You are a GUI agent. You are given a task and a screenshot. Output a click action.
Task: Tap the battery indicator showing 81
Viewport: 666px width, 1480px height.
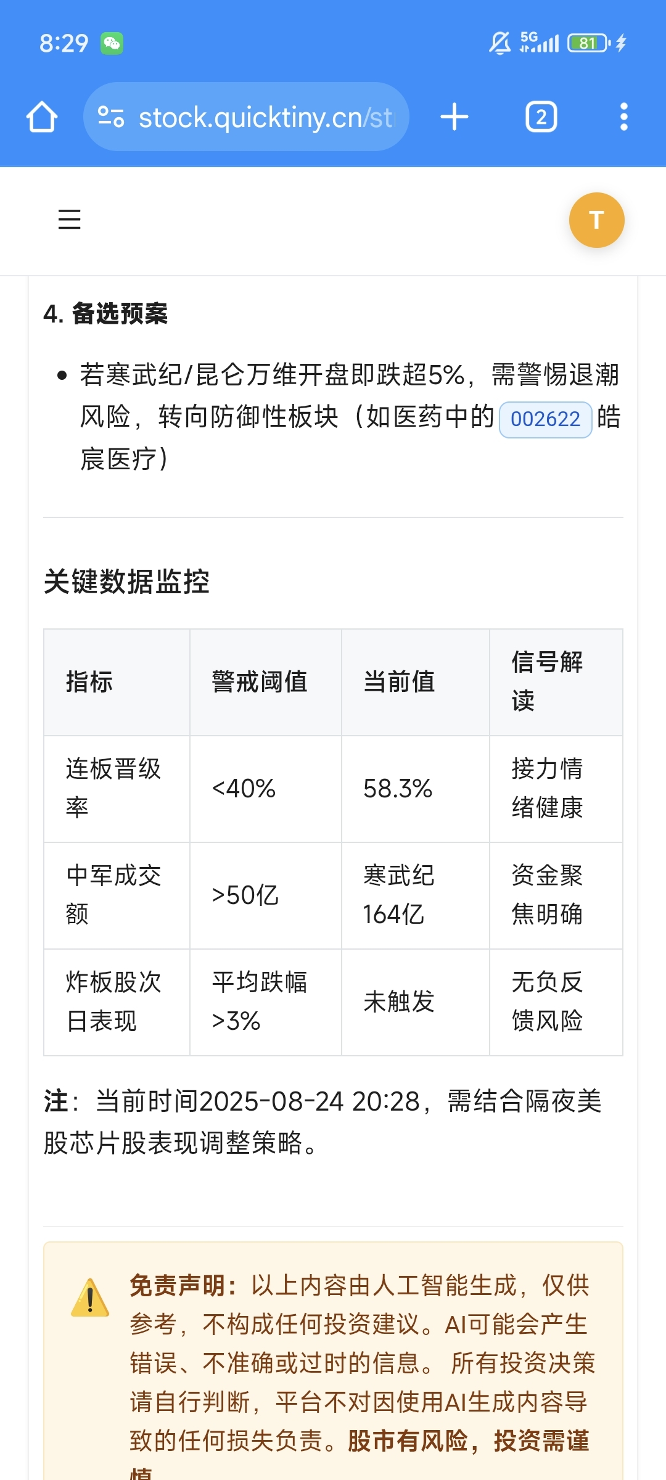tap(588, 43)
